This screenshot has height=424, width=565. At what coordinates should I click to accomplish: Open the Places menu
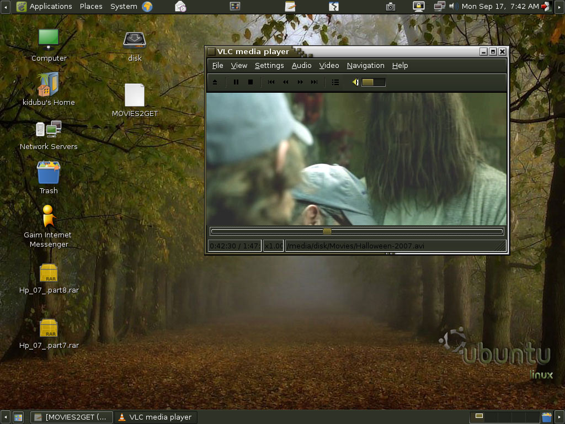coord(91,7)
